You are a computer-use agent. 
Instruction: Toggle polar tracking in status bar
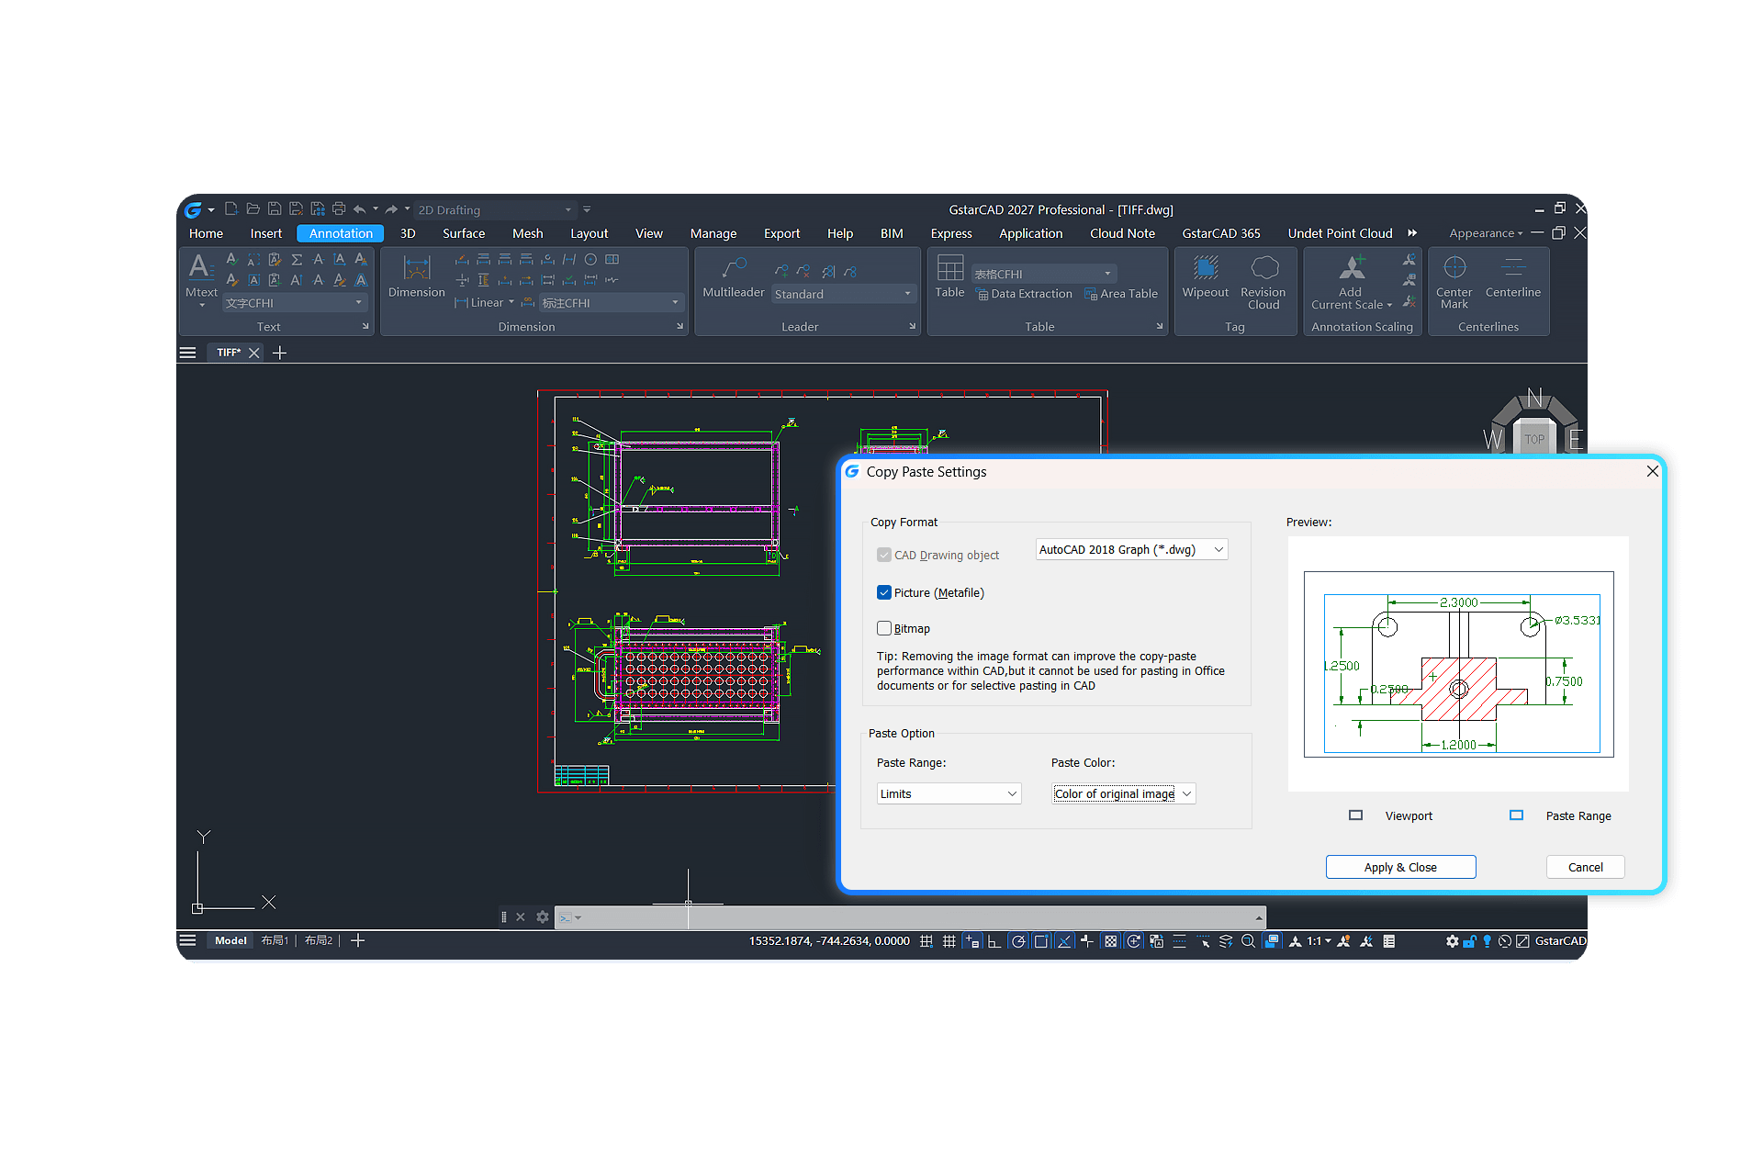(x=1018, y=941)
